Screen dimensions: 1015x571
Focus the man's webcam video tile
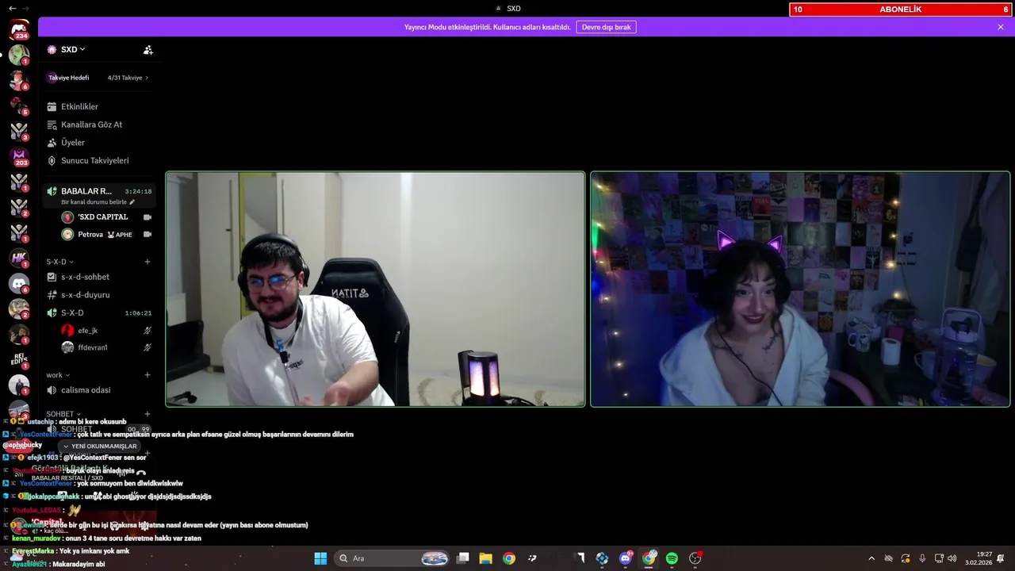[375, 289]
